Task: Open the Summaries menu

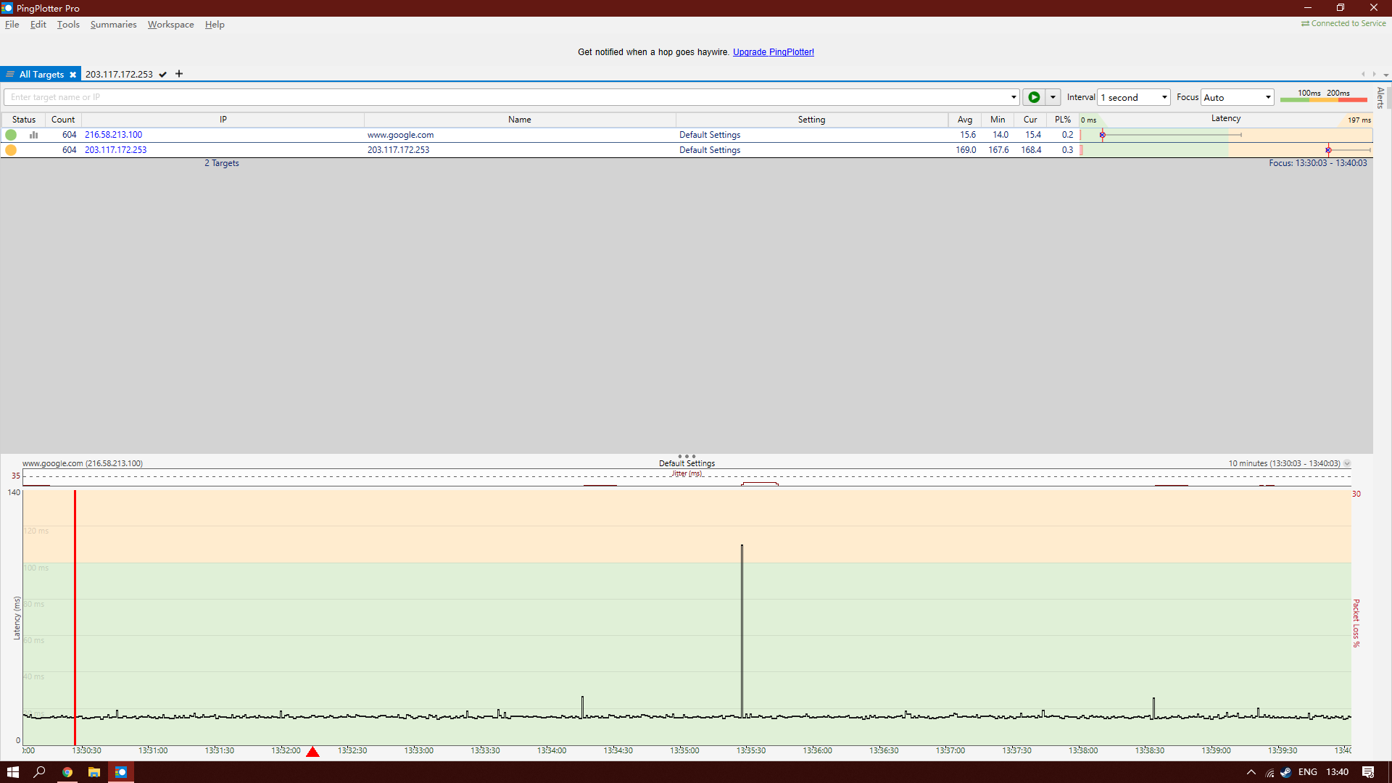Action: coord(113,25)
